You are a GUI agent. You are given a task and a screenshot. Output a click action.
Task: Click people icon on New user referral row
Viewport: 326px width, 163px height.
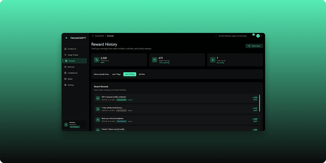click(98, 120)
